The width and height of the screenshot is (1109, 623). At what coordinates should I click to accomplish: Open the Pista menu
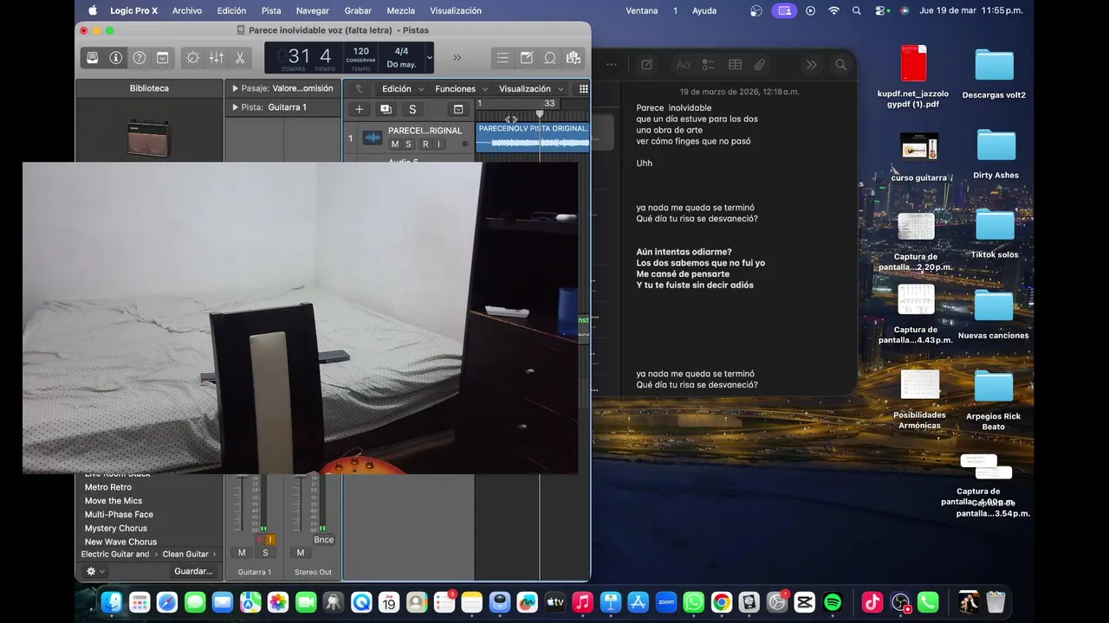coord(271,10)
